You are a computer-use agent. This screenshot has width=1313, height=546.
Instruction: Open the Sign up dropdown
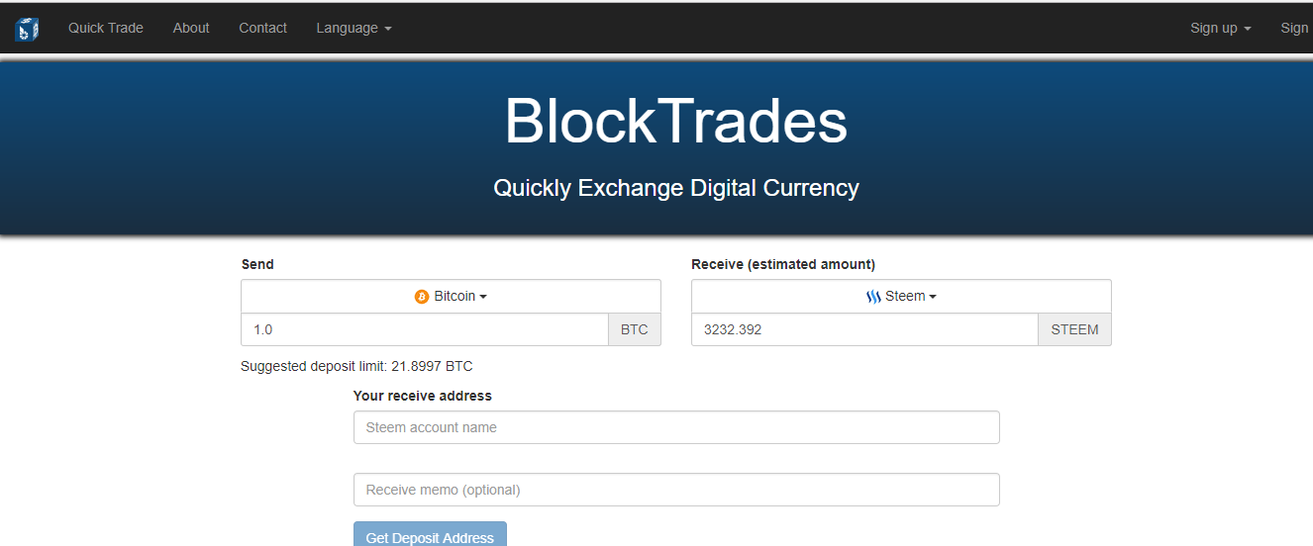[x=1220, y=28]
